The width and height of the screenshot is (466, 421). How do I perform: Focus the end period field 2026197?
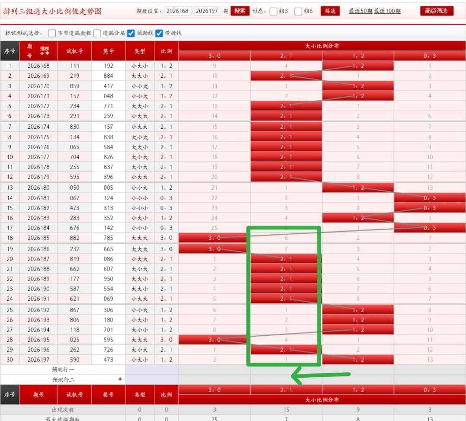point(207,11)
